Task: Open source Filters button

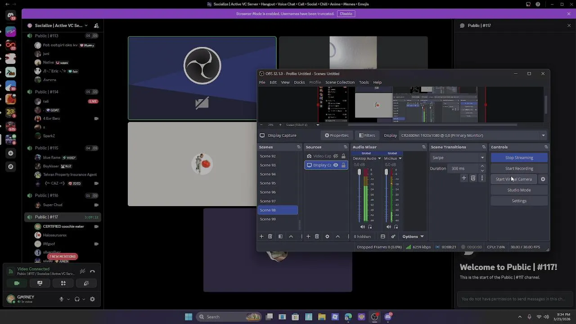Action: click(367, 135)
